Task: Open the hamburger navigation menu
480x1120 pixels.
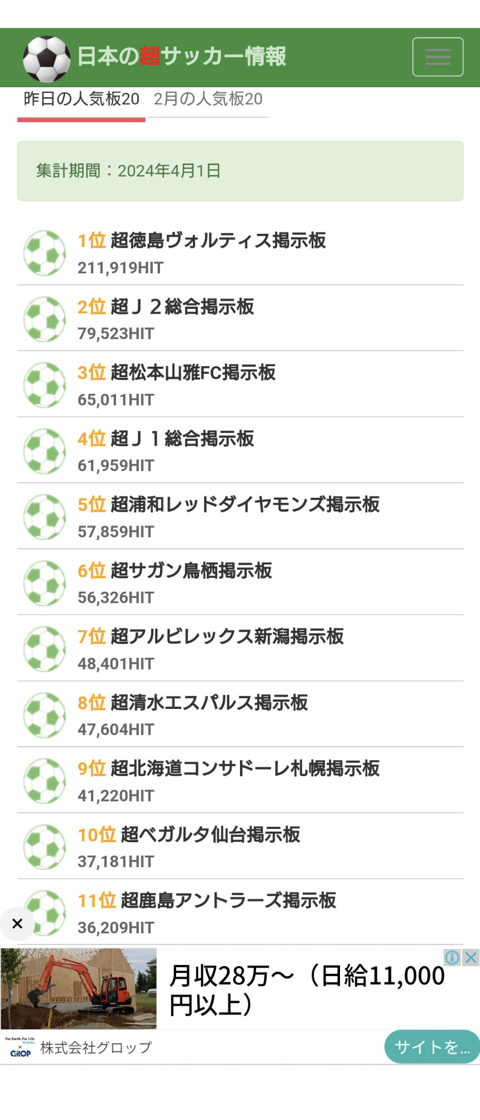Action: click(437, 57)
